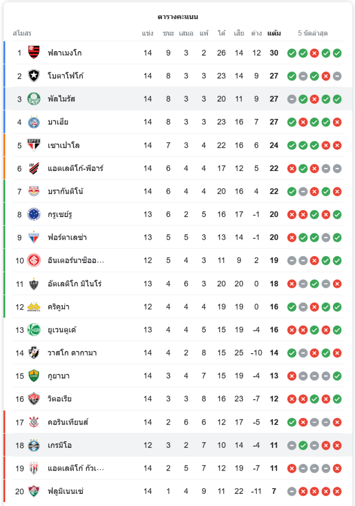Click the แต้ม points column header
Viewport: 355px width, 506px height.
(x=274, y=33)
